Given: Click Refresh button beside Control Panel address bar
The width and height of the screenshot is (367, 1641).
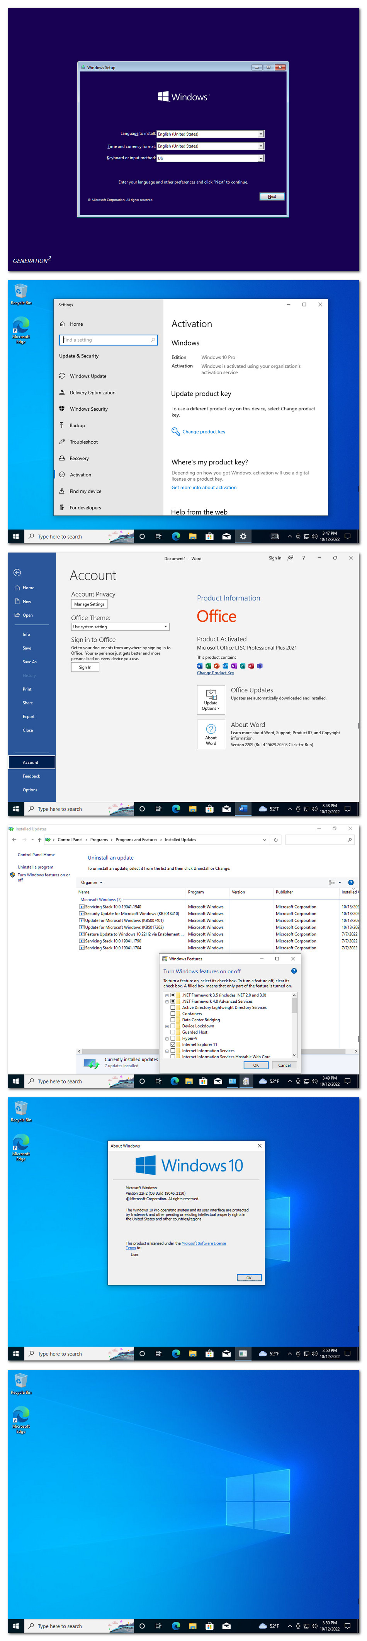Looking at the screenshot, I should [276, 840].
